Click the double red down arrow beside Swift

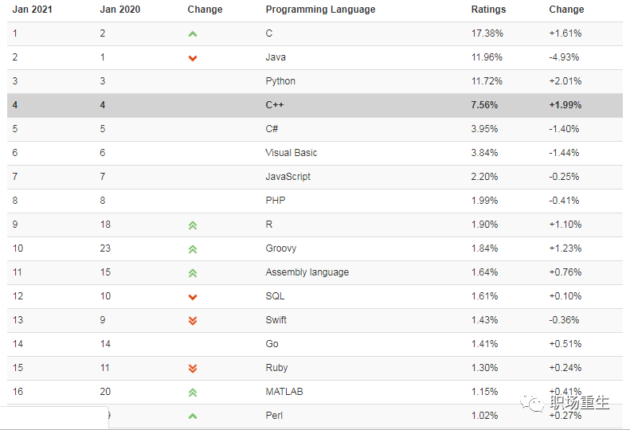click(193, 321)
